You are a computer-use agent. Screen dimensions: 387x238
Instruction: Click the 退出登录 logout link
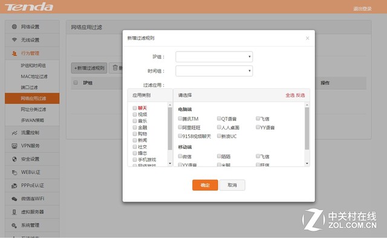(x=362, y=8)
